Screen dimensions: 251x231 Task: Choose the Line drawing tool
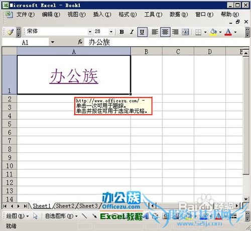pos(85,216)
